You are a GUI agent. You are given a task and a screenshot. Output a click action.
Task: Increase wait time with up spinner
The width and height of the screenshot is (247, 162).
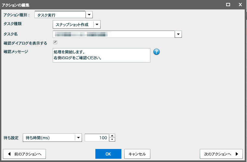point(112,136)
